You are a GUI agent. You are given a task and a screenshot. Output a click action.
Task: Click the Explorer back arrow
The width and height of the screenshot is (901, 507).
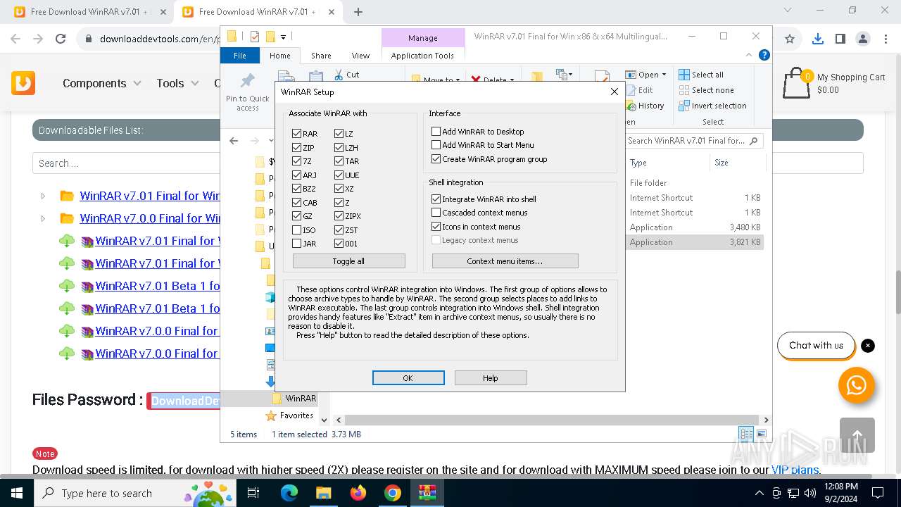tap(234, 141)
